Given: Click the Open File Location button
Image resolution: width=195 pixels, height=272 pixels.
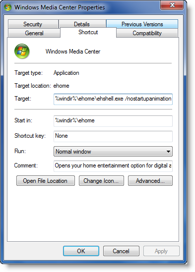Looking at the screenshot, I should click(x=46, y=181).
